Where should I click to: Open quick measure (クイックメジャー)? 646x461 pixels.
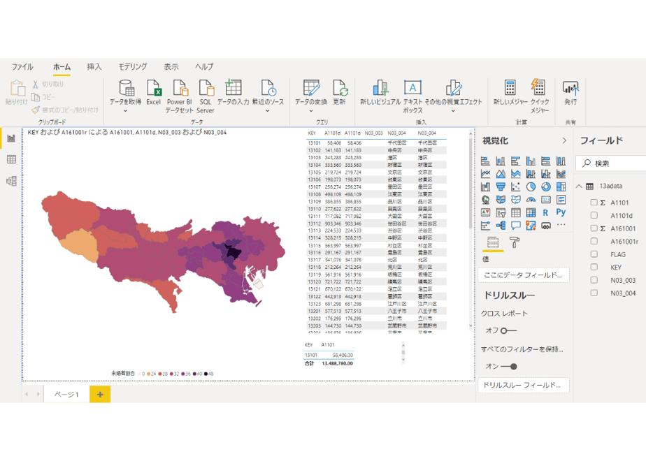click(539, 96)
